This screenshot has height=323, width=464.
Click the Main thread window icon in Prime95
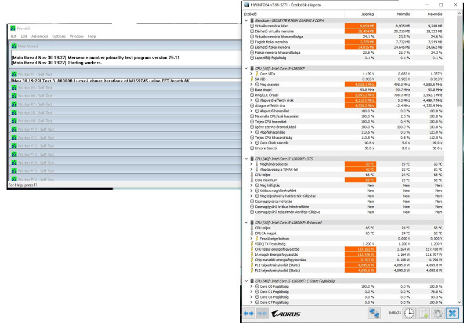(14, 46)
